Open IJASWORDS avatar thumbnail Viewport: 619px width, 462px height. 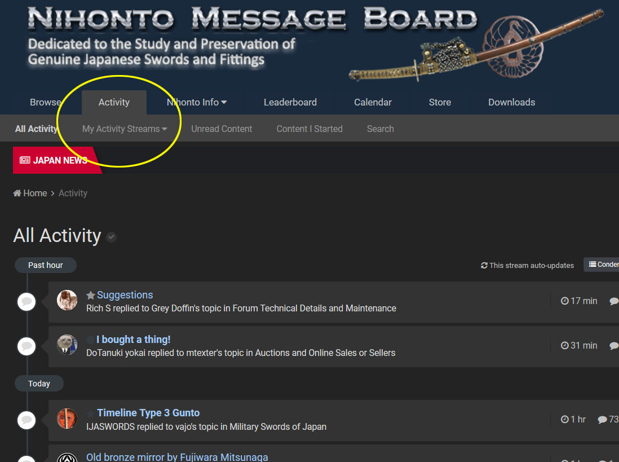pyautogui.click(x=67, y=419)
